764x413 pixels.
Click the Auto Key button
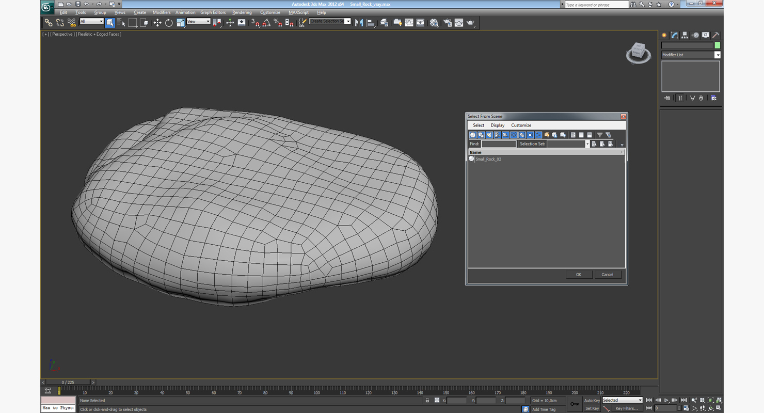(x=592, y=401)
